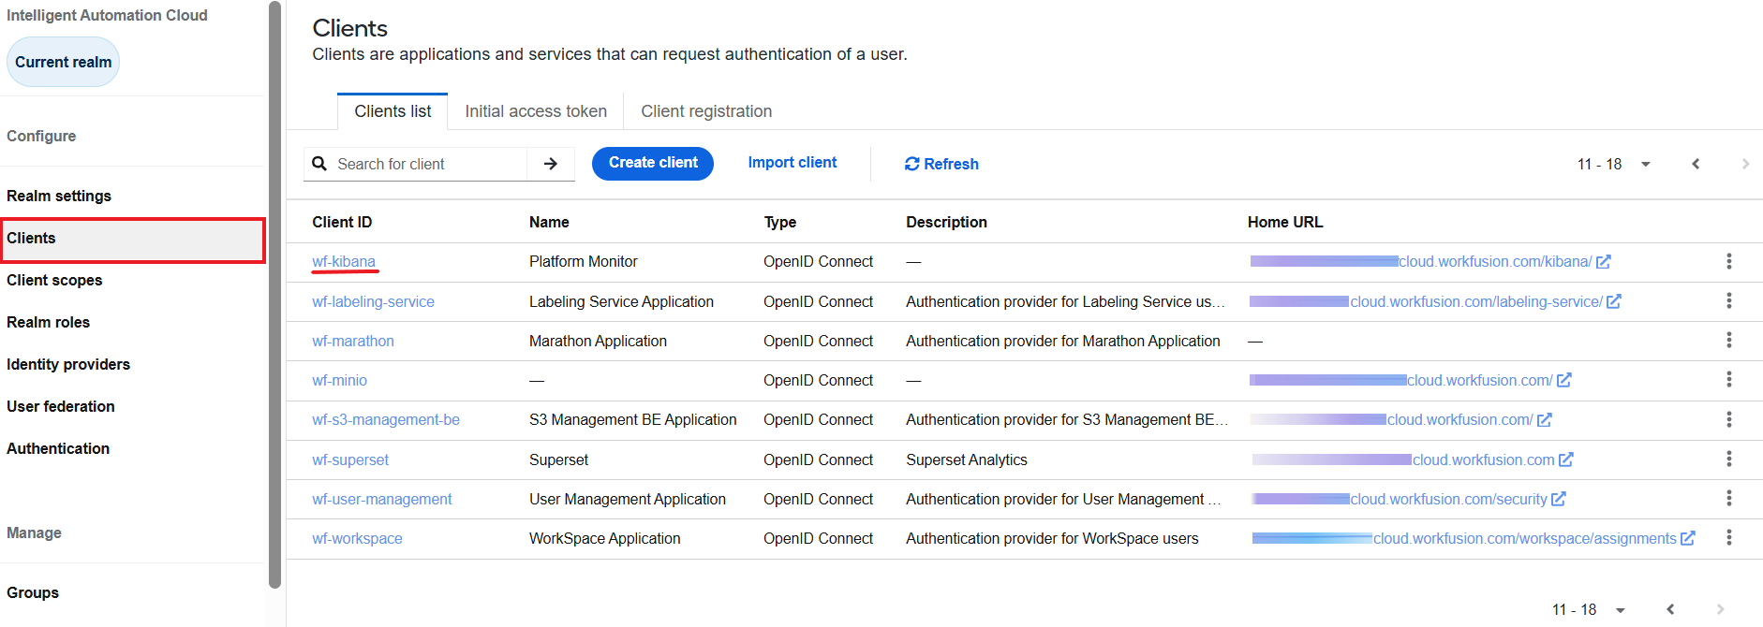Click the sidebar vertical scrollbar

[274, 295]
